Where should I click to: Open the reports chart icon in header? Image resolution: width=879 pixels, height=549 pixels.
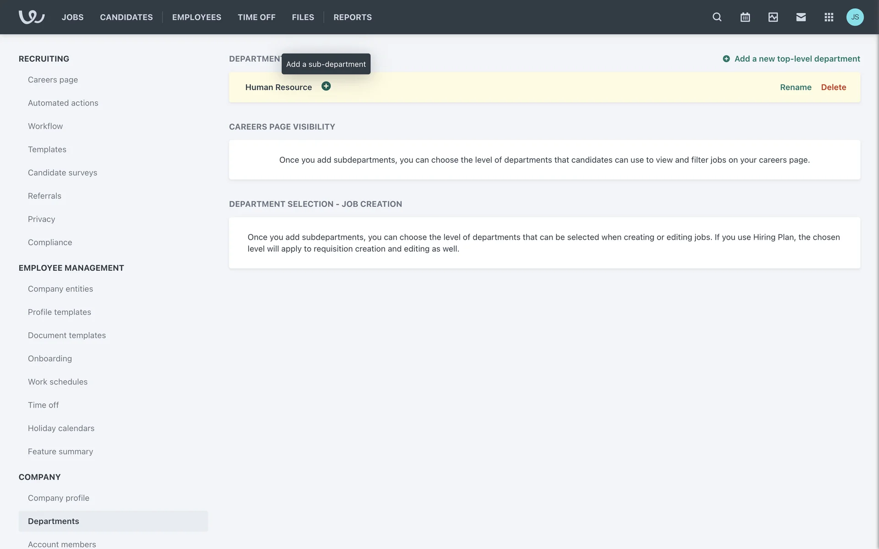pyautogui.click(x=773, y=17)
